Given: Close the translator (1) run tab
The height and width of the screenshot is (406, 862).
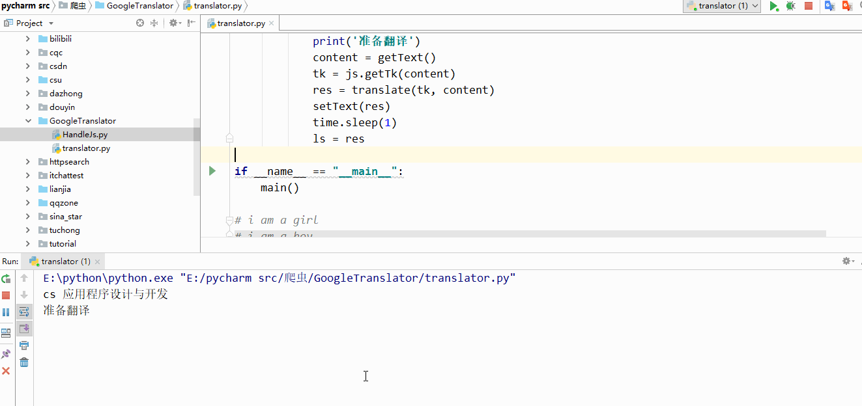Looking at the screenshot, I should click(x=98, y=262).
